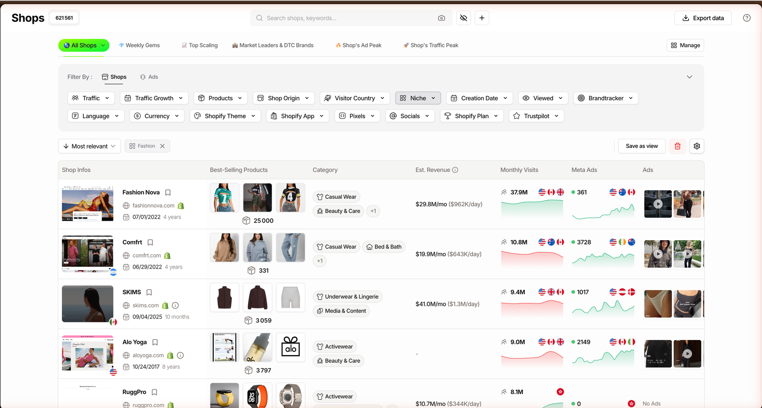Open the fashionnova.com link
This screenshot has width=762, height=408.
point(153,206)
